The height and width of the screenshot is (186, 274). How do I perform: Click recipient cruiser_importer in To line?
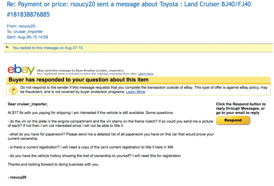click(28, 32)
